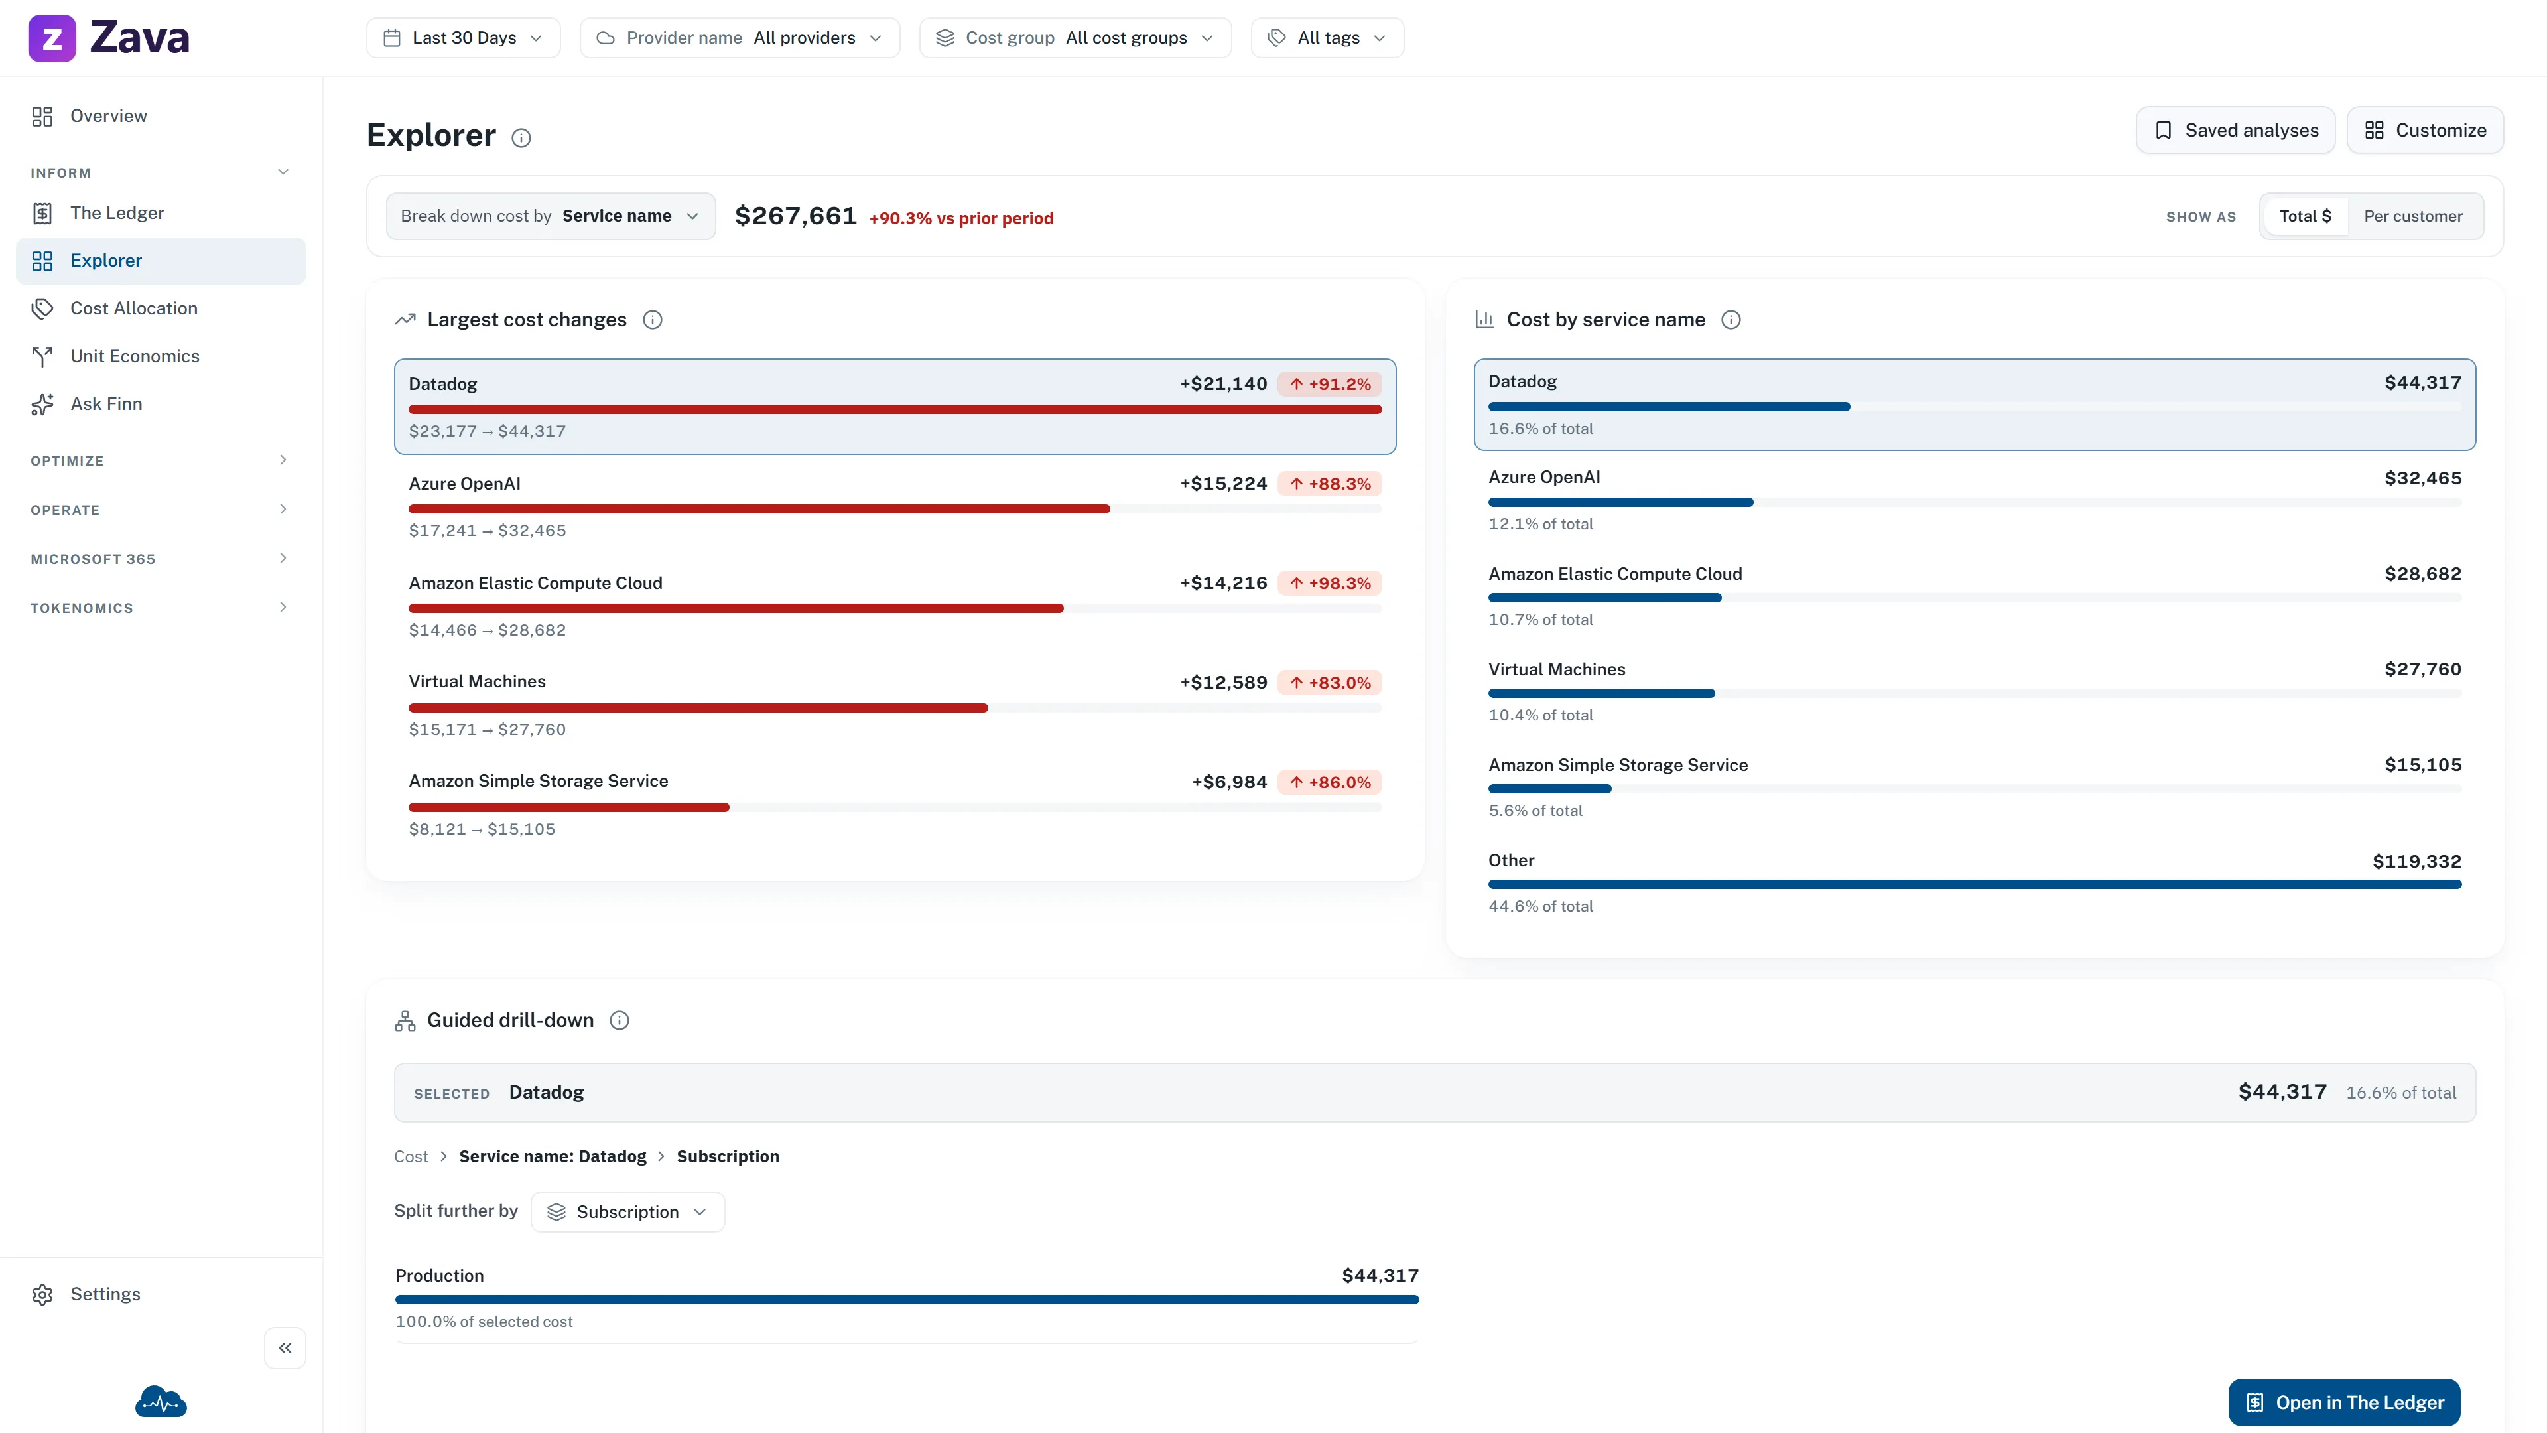This screenshot has height=1433, width=2547.
Task: Expand the TOKENOMICS section
Action: click(x=161, y=608)
